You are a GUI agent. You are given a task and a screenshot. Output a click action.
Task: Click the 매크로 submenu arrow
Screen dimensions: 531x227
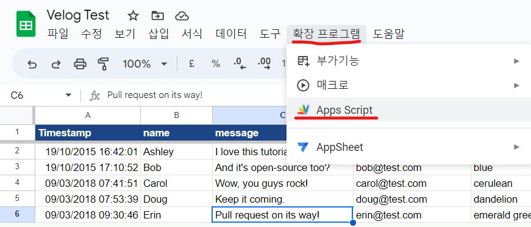point(516,85)
